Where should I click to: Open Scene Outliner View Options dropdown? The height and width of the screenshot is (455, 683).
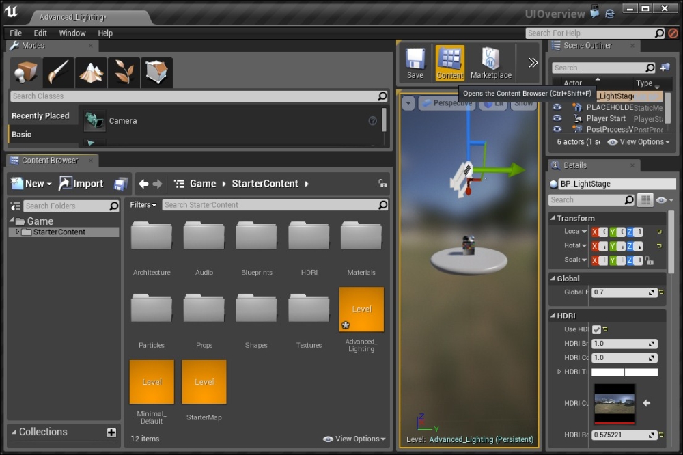point(639,142)
